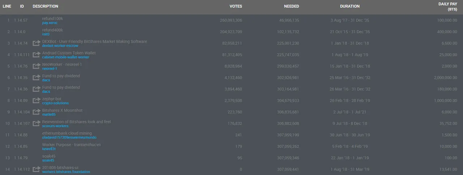The image size is (463, 175).
Task: Open external link icon for NeoWorker neoreel-1
Action: 36,66
